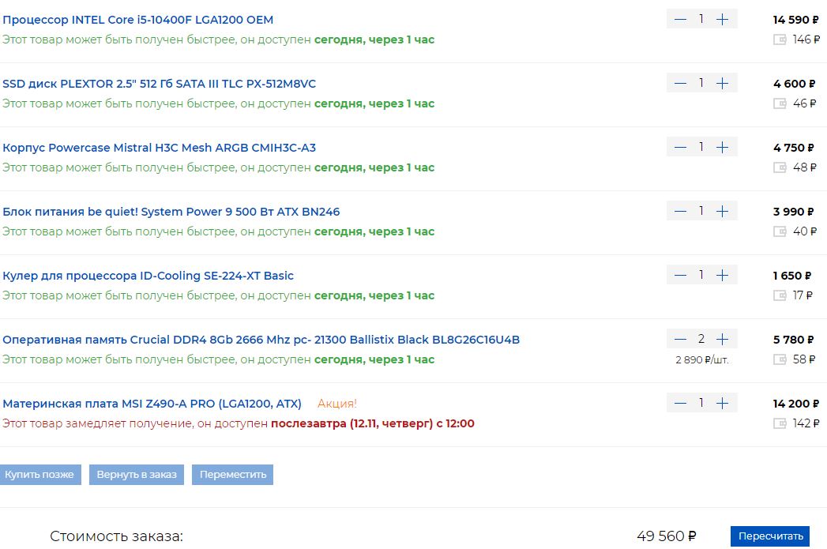Viewport: 827px width, 549px height.
Task: Click the bonus wallet icon next to 142 ₽
Action: pyautogui.click(x=780, y=423)
